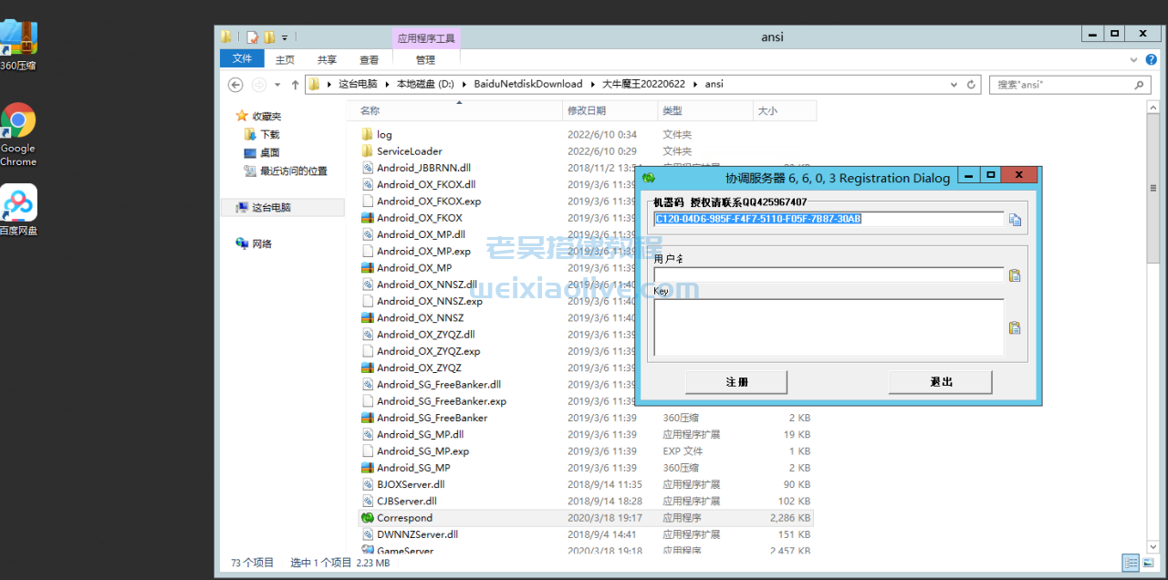Click the new folder icon in the quick access toolbar

click(x=267, y=36)
